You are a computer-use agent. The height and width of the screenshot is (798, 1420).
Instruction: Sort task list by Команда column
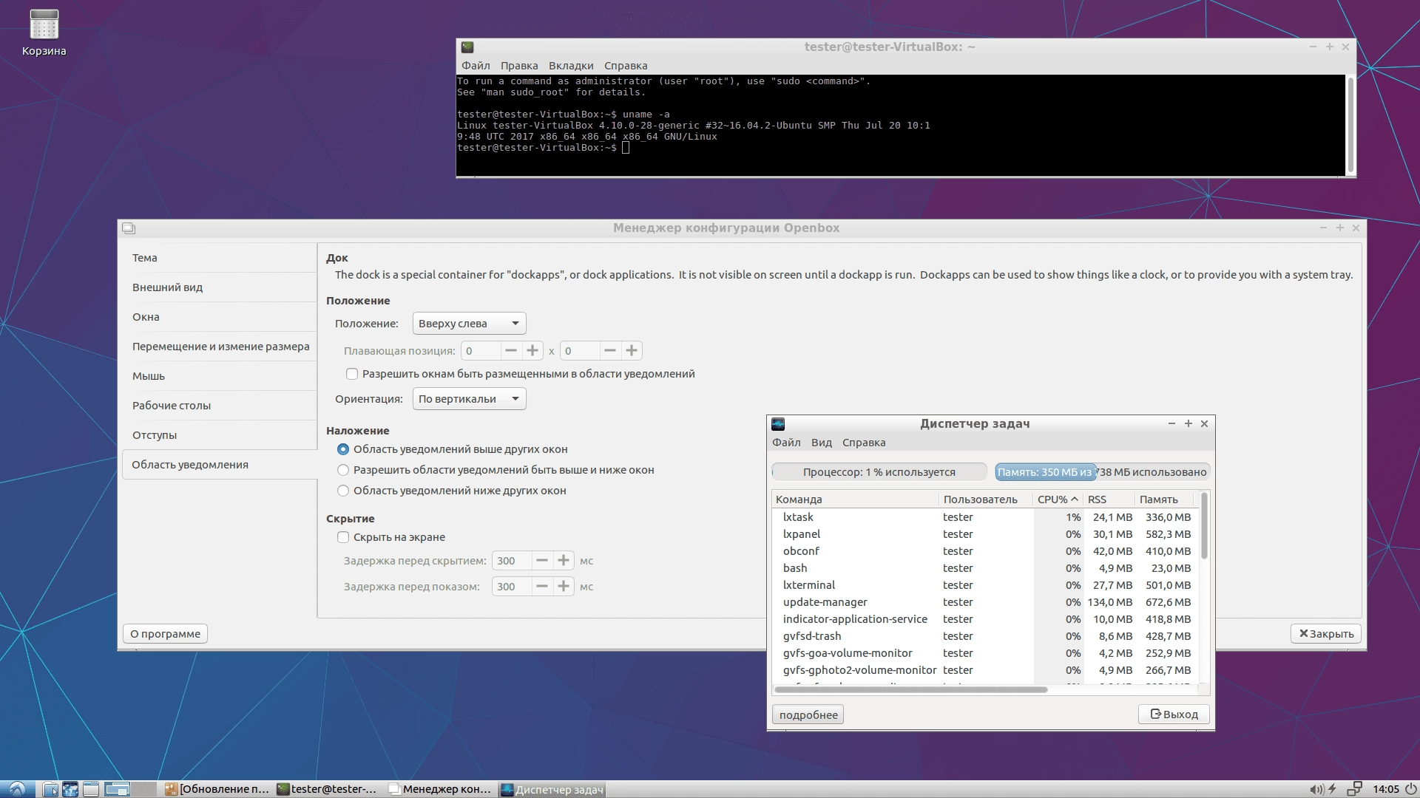tap(855, 499)
